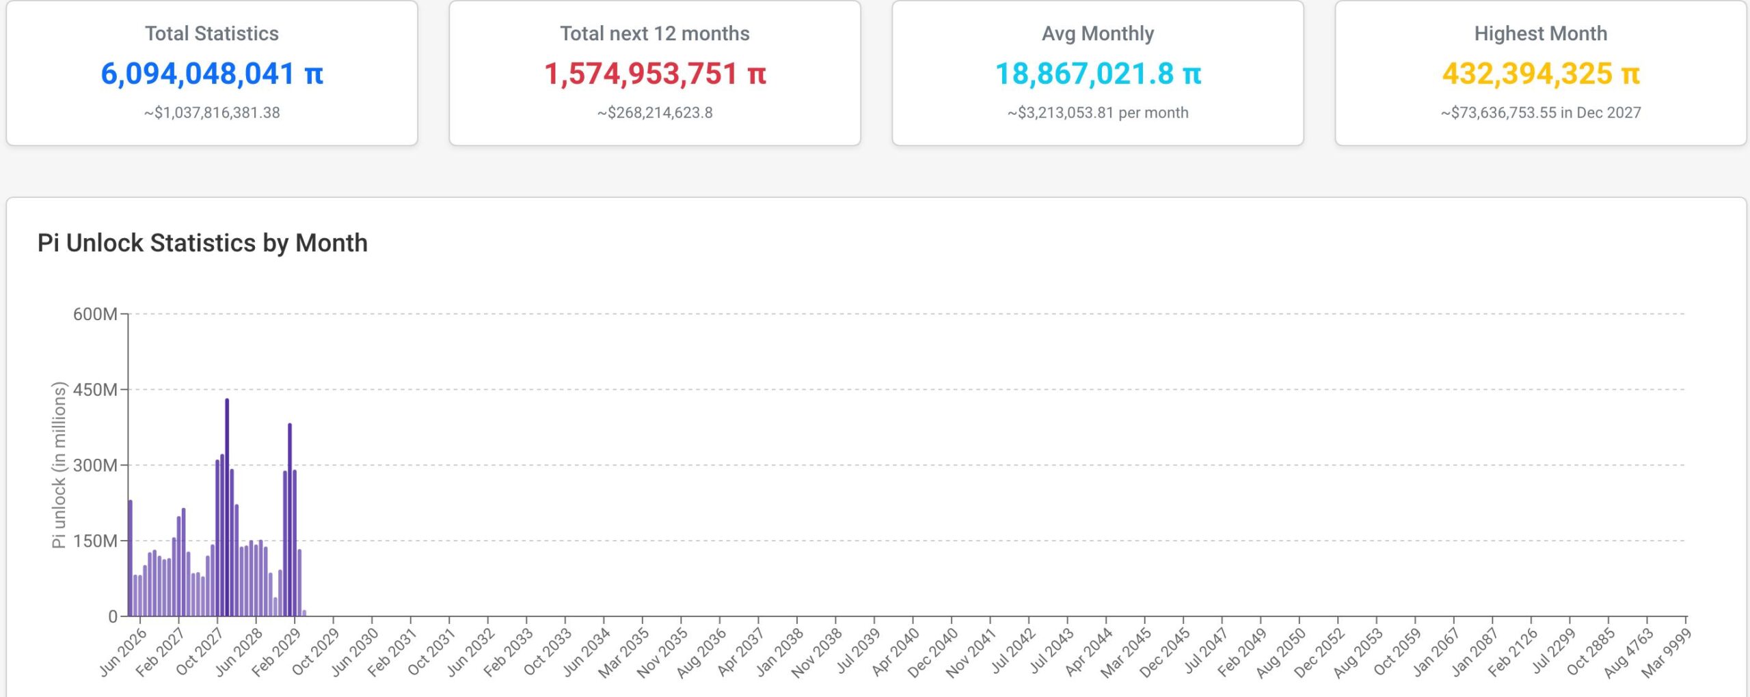The height and width of the screenshot is (697, 1750).
Task: Click the 300M y-axis label
Action: click(x=95, y=466)
